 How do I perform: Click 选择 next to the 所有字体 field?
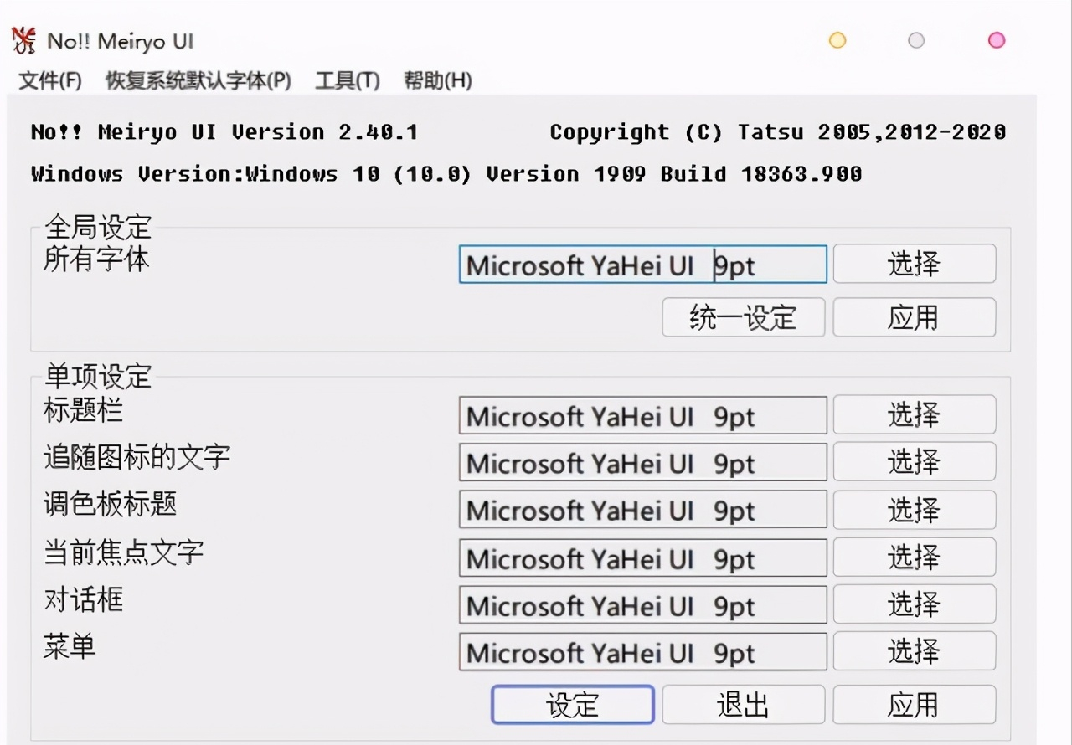point(913,263)
